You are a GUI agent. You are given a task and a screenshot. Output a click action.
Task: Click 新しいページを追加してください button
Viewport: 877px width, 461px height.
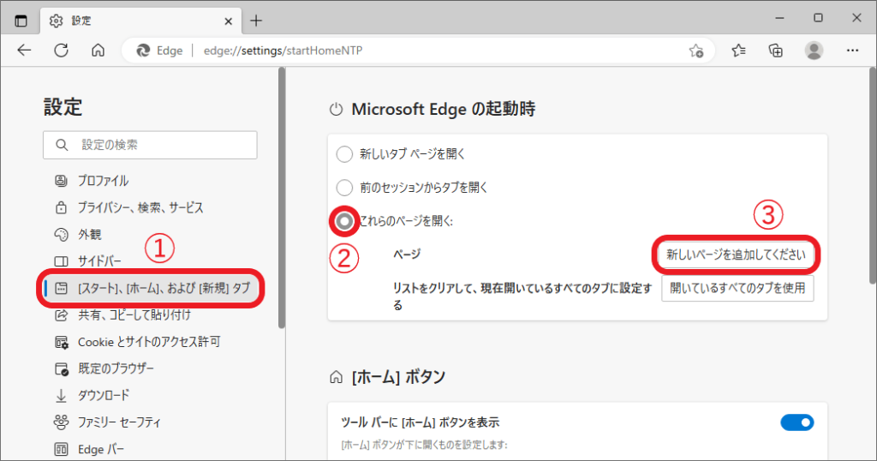pyautogui.click(x=736, y=254)
